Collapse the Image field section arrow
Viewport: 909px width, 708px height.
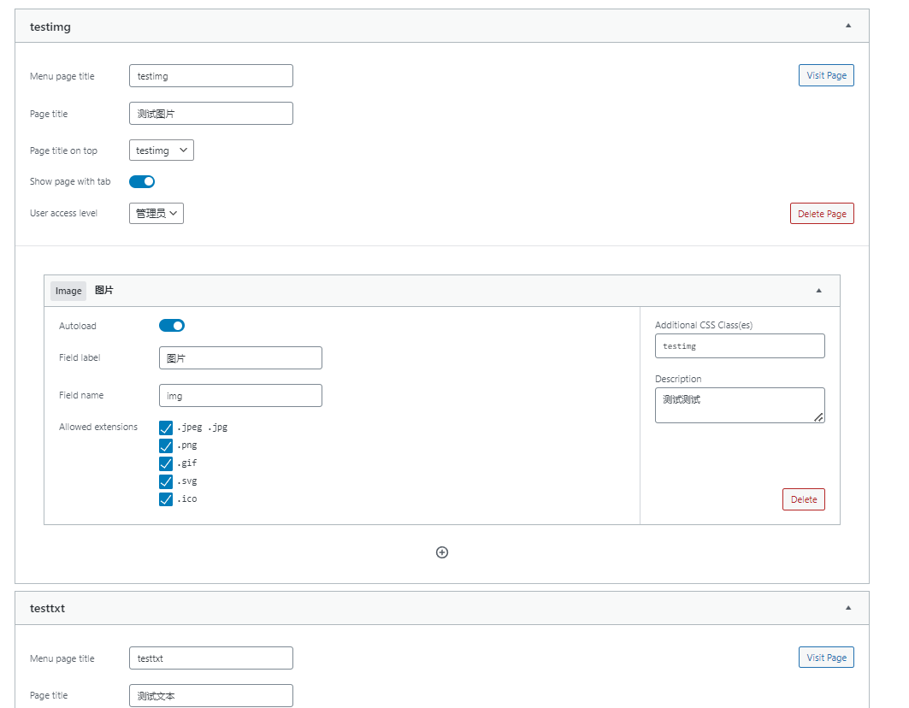pos(818,291)
